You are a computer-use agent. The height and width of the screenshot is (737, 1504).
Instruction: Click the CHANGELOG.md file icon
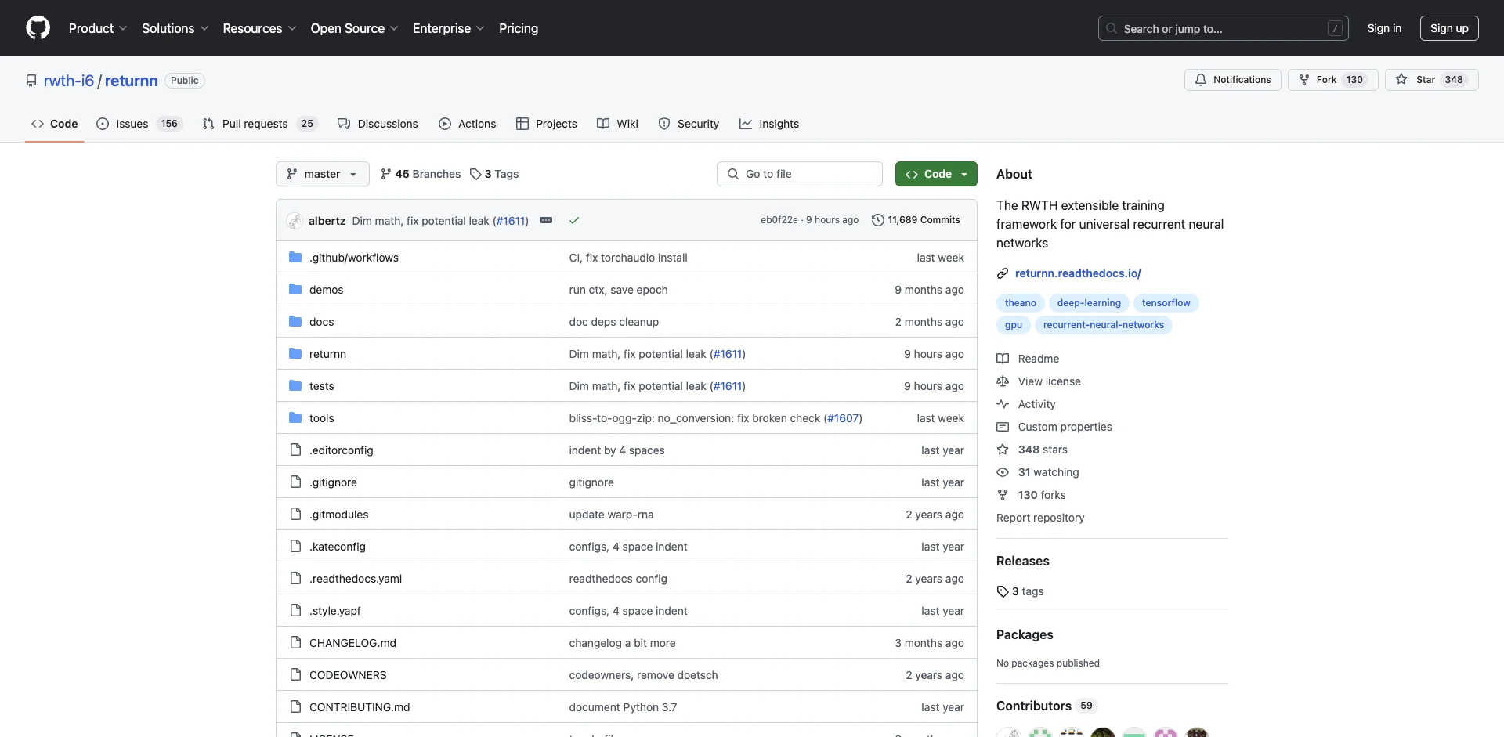coord(295,642)
